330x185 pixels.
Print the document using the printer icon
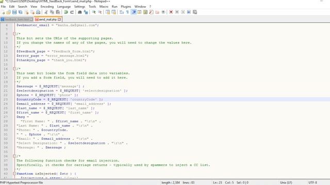[x=38, y=12]
